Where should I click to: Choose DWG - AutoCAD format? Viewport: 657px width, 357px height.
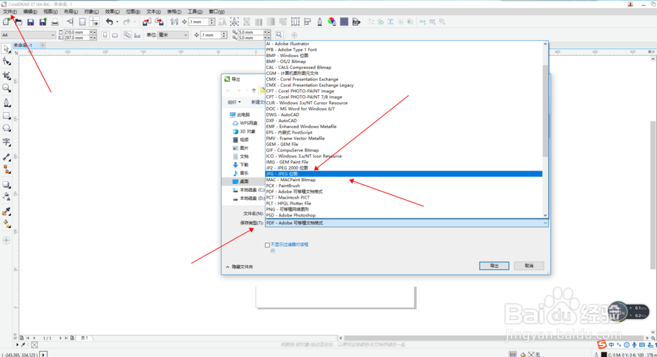tap(404, 115)
